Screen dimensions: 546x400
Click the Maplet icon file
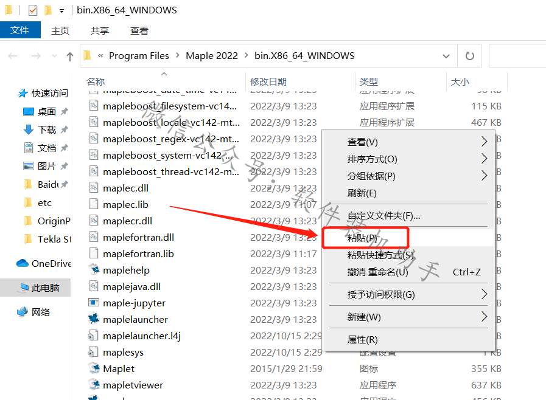click(94, 368)
